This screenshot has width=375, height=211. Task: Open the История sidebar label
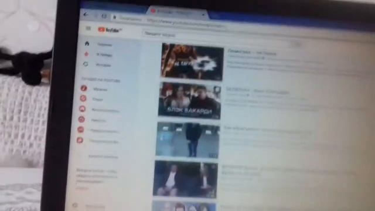point(103,65)
